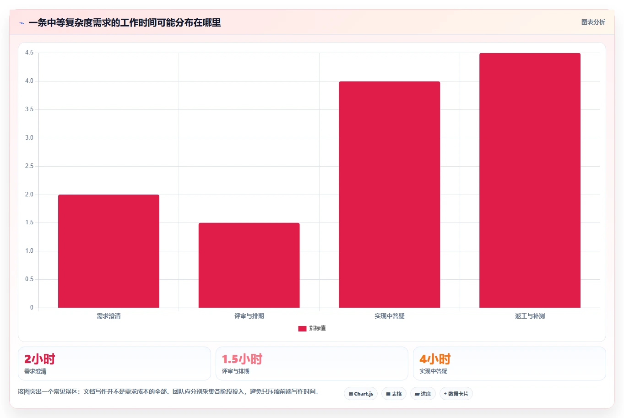The image size is (624, 418).
Task: Open the 2小时 需求澄清 data card
Action: (x=114, y=364)
